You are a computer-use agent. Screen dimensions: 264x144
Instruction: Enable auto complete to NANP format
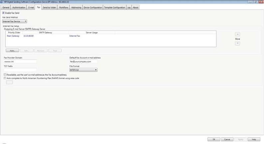[5, 78]
